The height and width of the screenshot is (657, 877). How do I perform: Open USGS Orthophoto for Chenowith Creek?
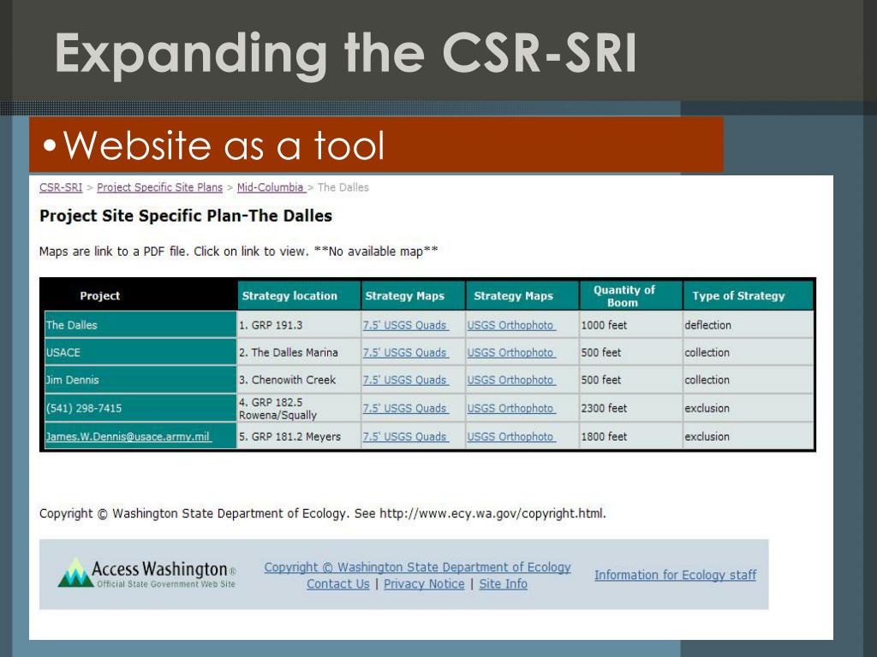click(511, 380)
